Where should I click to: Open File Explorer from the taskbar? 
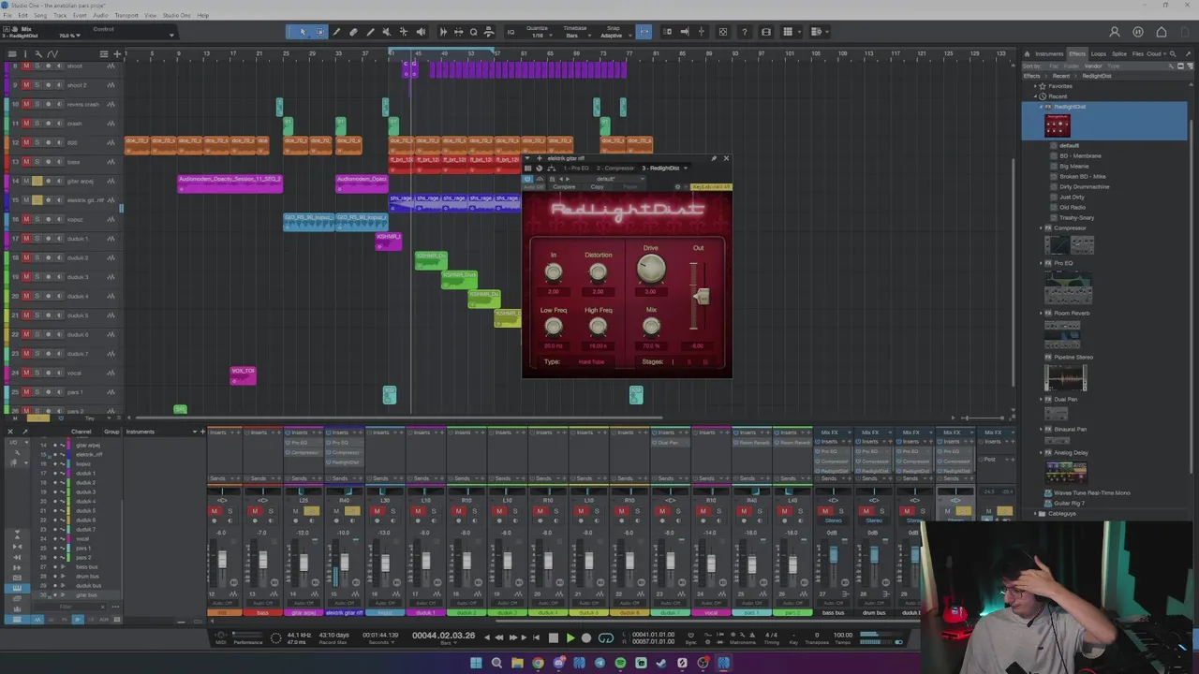coord(517,663)
